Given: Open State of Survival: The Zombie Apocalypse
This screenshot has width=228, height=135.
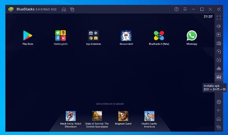Looking at the screenshot, I should [x=97, y=116].
